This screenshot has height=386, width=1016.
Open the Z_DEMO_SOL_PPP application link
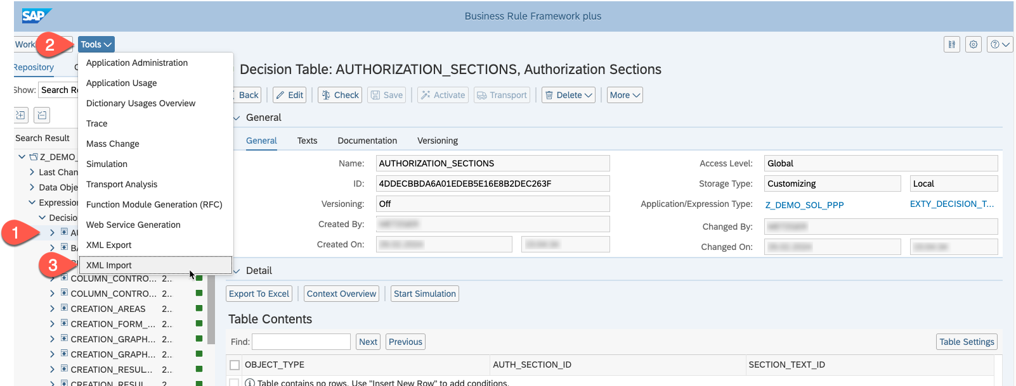(x=804, y=205)
